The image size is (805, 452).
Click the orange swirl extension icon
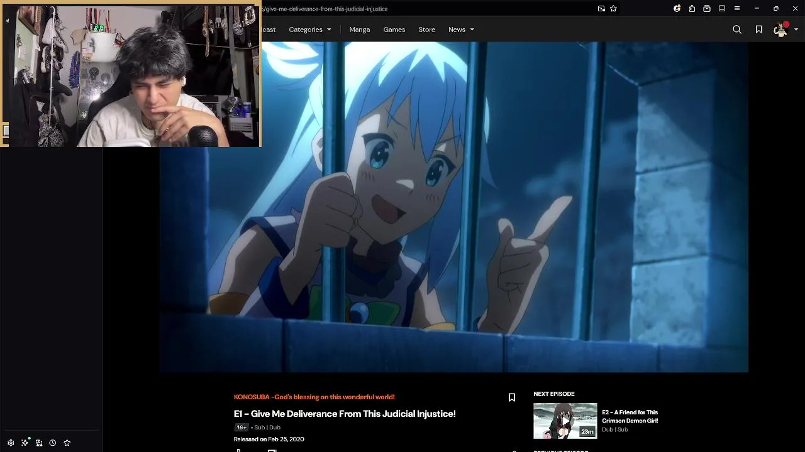pyautogui.click(x=677, y=9)
